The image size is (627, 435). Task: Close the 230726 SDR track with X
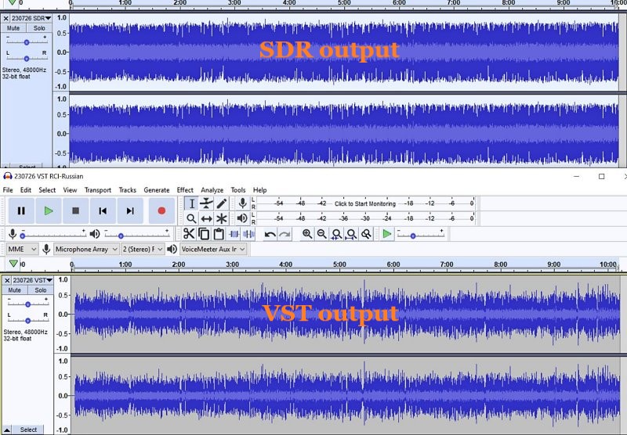point(5,18)
